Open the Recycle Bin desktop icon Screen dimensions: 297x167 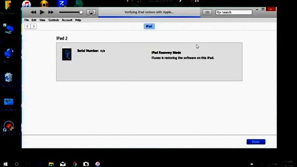[8, 77]
